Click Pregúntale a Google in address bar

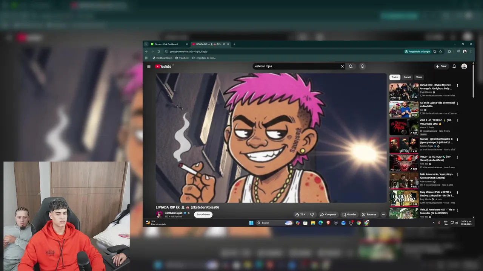coord(417,52)
